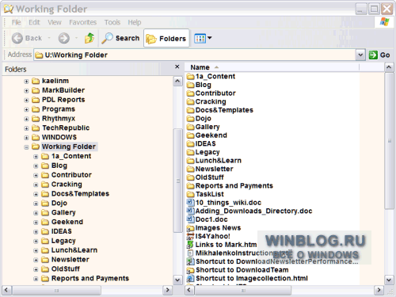This screenshot has width=396, height=297.
Task: Open the Favorites menu
Action: [x=83, y=22]
